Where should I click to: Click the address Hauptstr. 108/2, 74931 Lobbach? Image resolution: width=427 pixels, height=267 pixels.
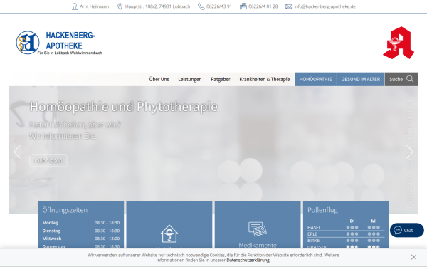(158, 6)
